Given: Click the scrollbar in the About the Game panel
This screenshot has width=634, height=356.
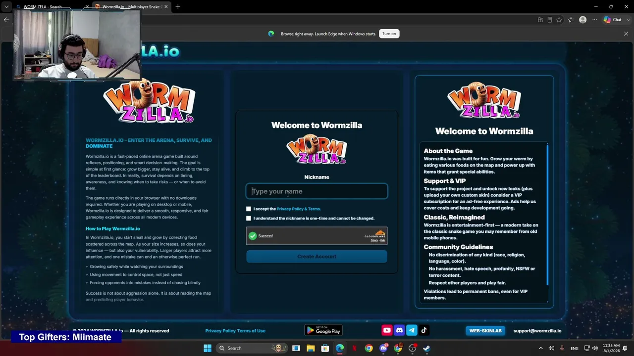Looking at the screenshot, I should 547,214.
